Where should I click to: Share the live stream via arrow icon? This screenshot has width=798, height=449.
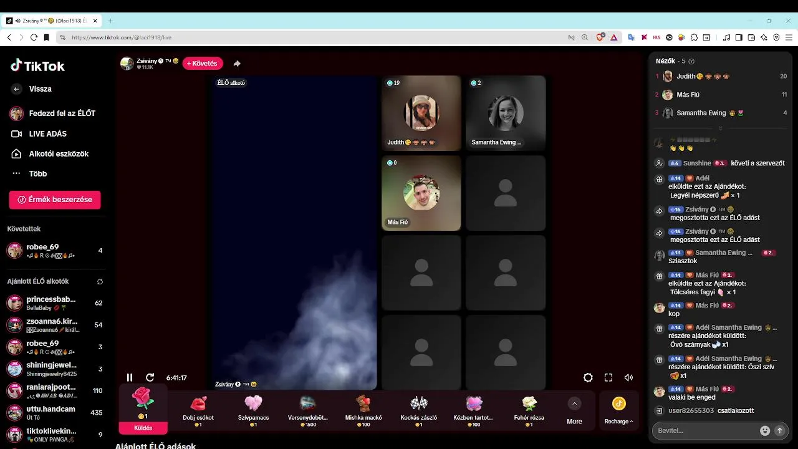pos(237,64)
